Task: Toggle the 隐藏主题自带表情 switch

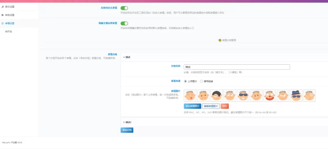Action: [124, 23]
